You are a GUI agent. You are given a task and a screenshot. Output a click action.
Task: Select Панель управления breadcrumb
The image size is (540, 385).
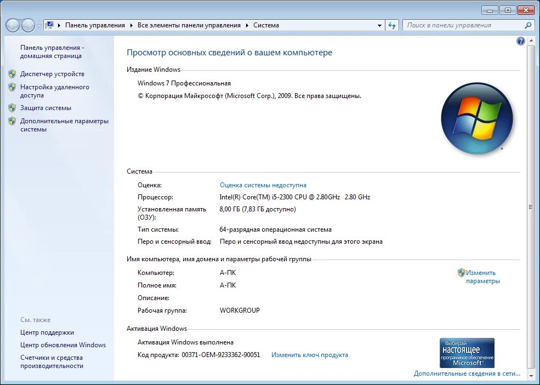pos(95,25)
